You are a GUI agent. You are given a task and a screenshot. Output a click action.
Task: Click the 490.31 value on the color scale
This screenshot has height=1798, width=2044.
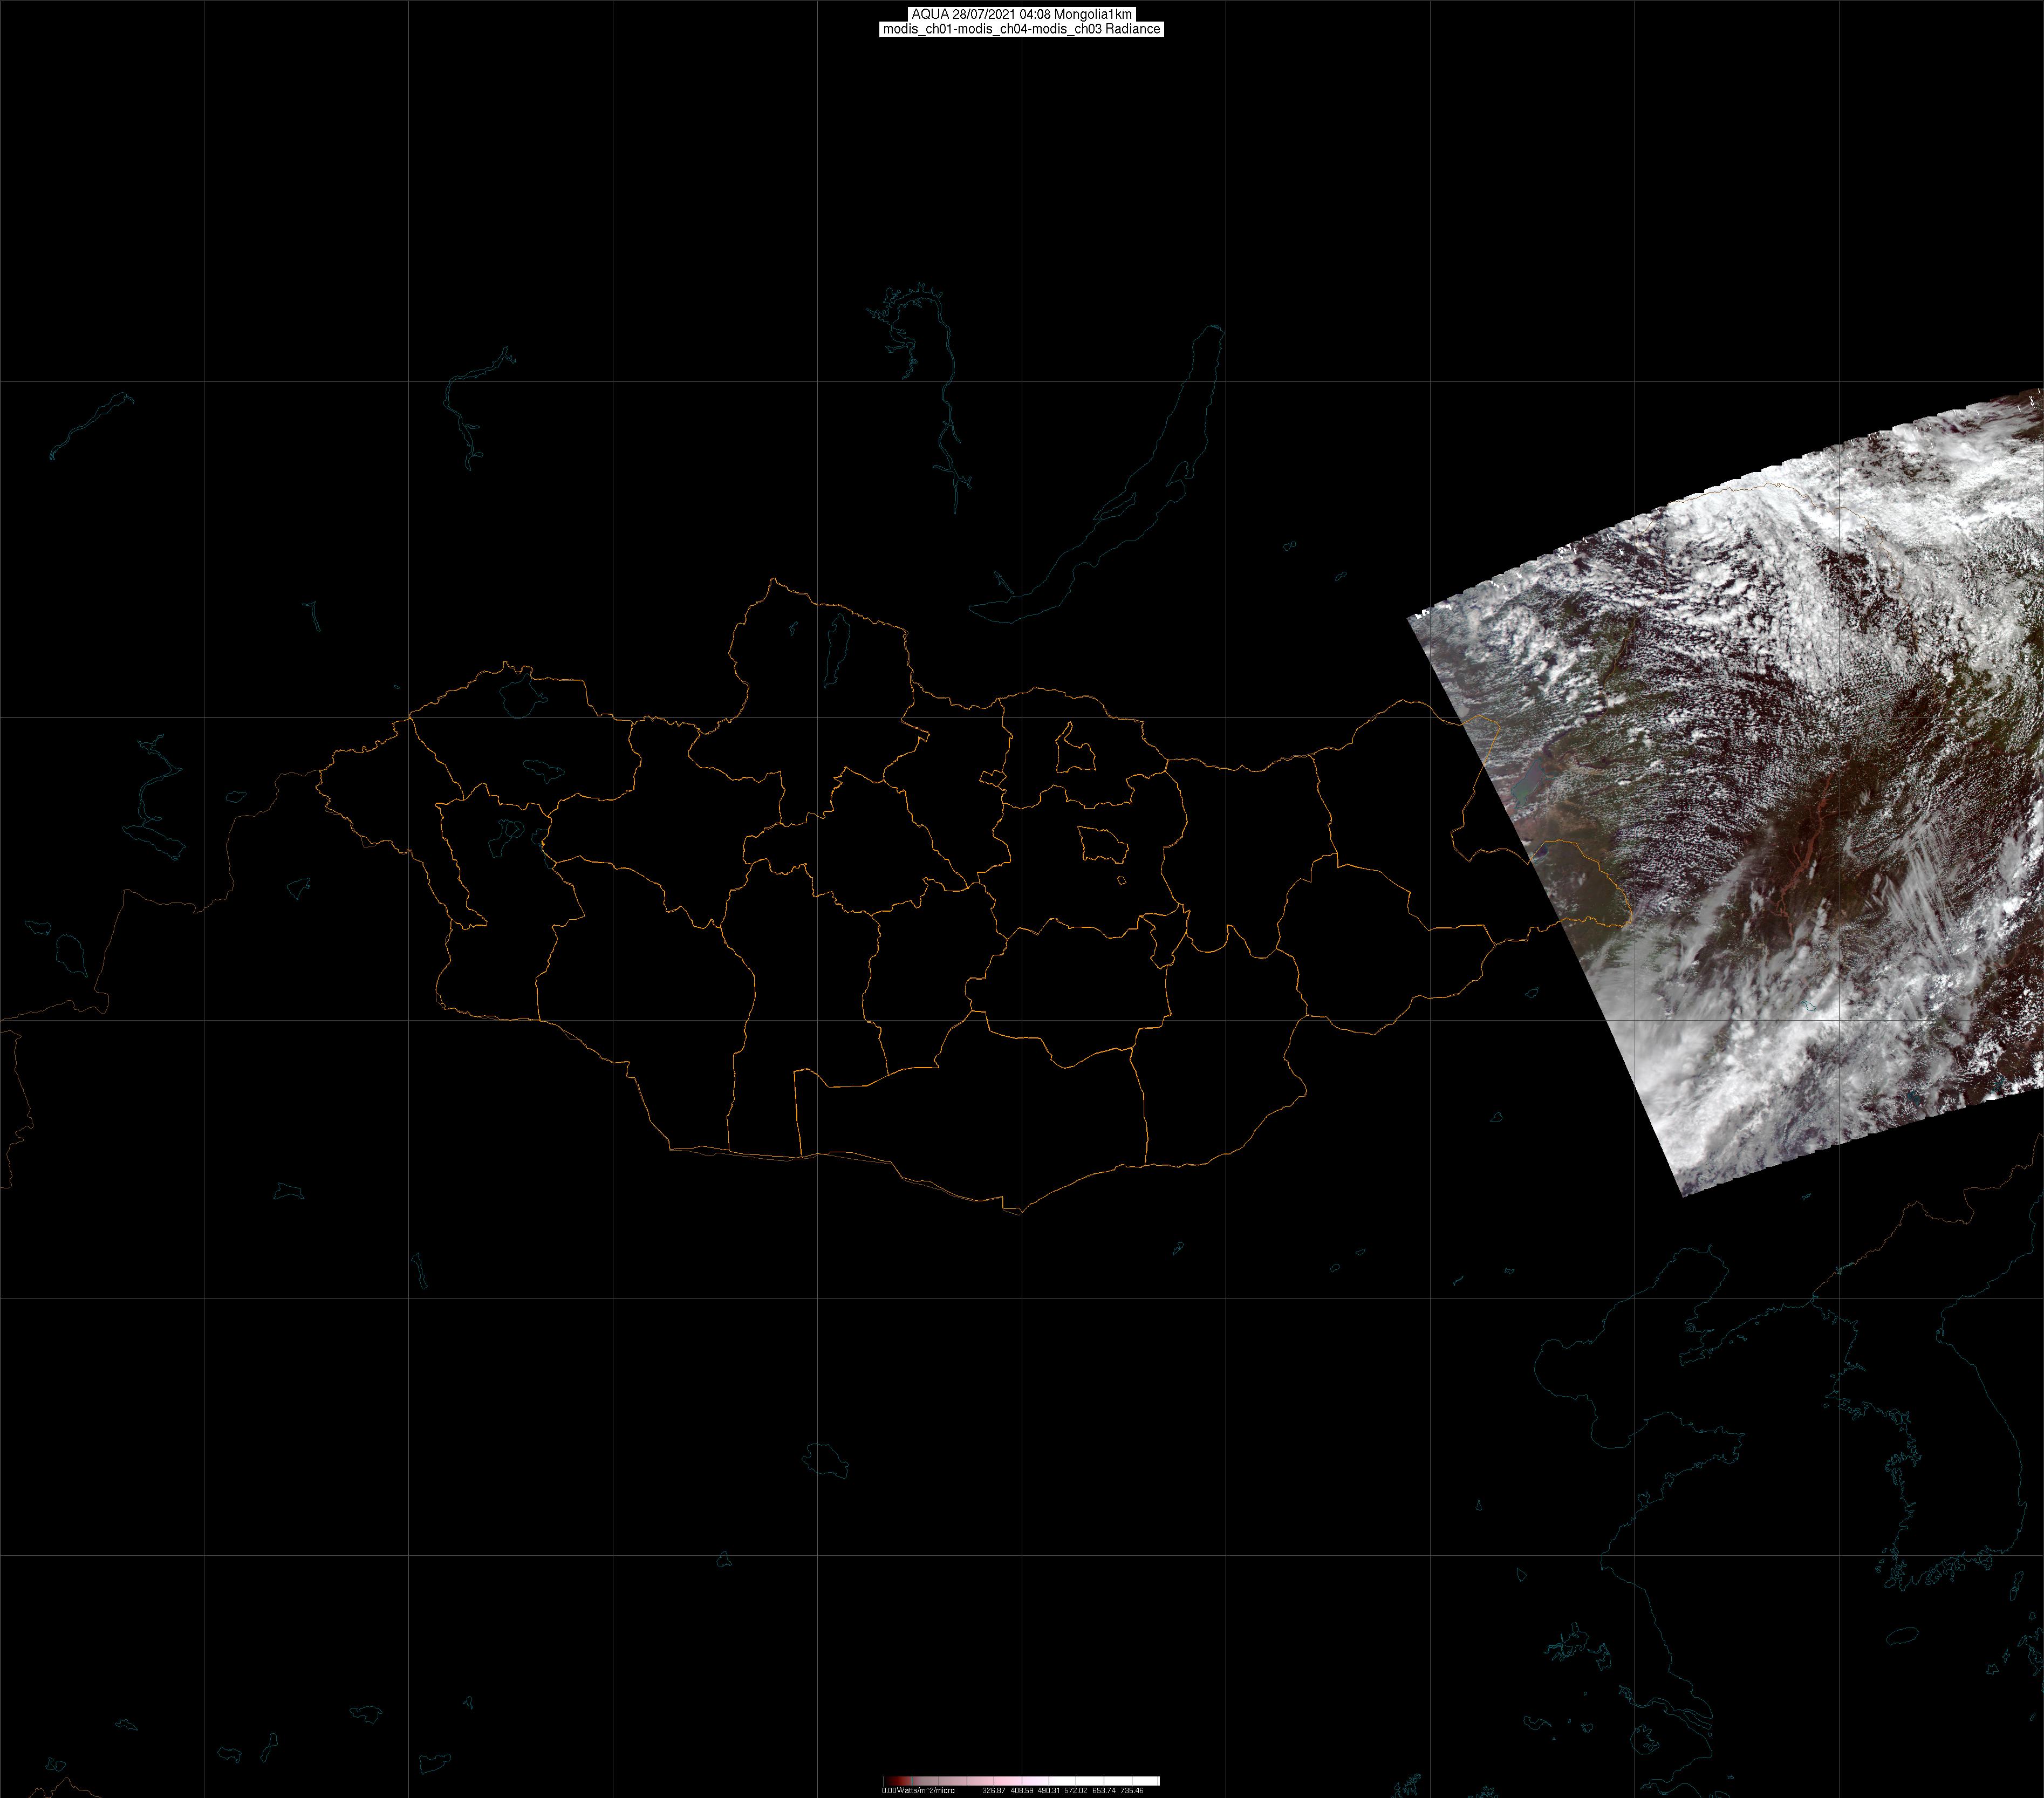tap(1048, 1790)
